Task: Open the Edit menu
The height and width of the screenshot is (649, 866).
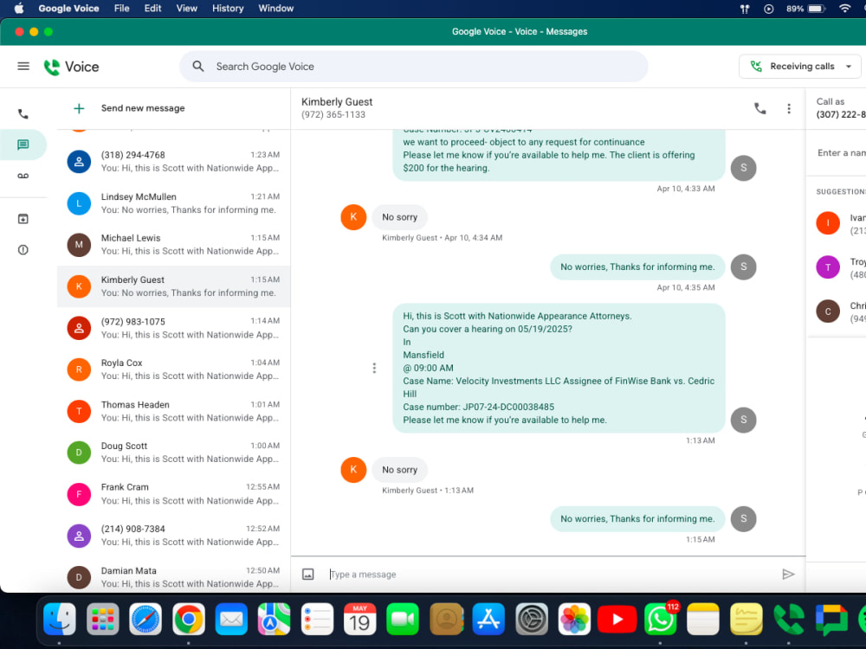Action: pyautogui.click(x=152, y=9)
